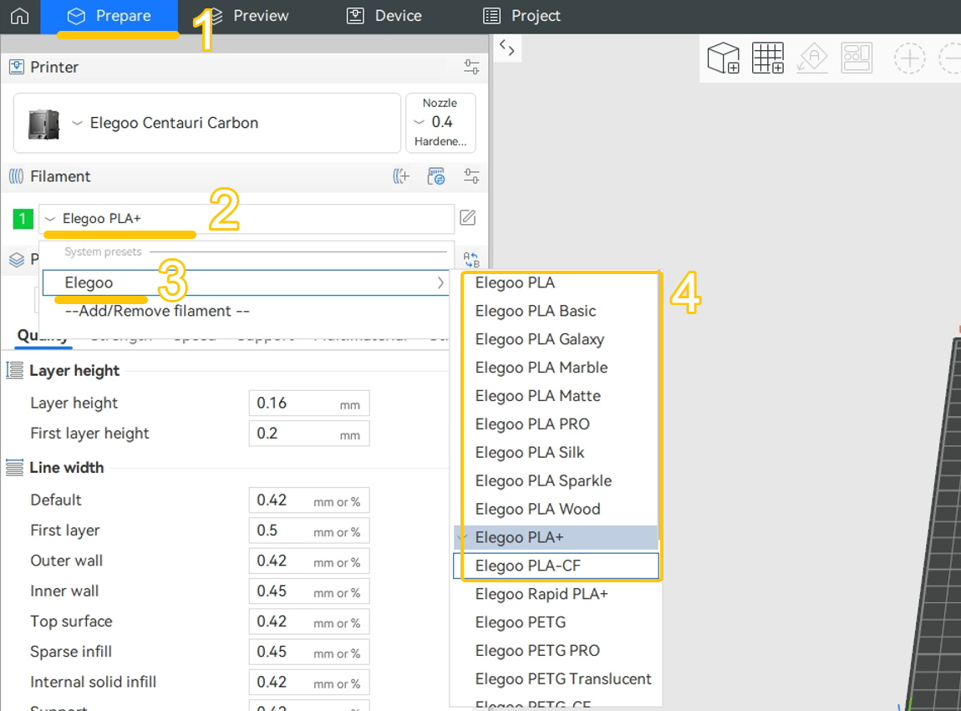Click the First layer line width field

pos(309,531)
